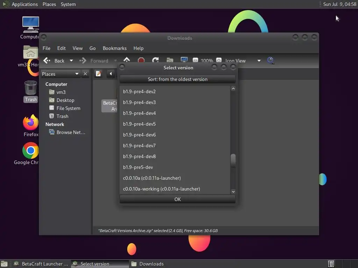The image size is (358, 268).
Task: Click the Trash desktop icon
Action: click(31, 88)
